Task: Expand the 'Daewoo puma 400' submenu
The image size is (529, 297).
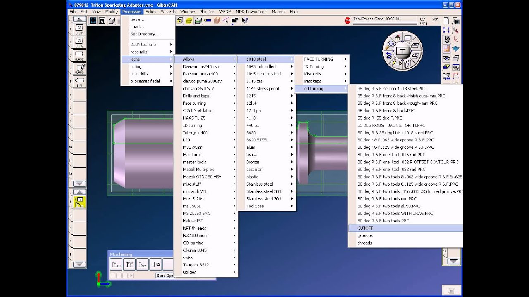Action: [205, 74]
